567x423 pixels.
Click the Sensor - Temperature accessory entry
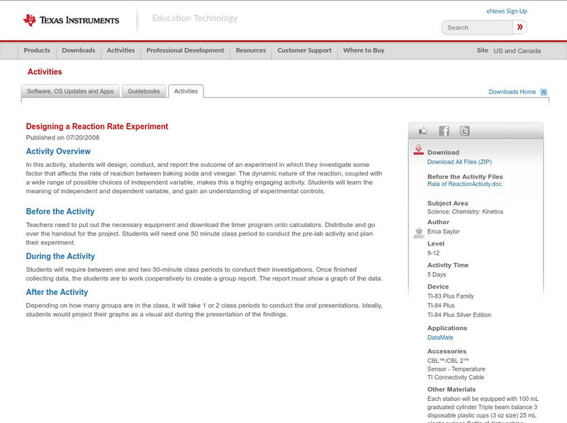point(456,369)
